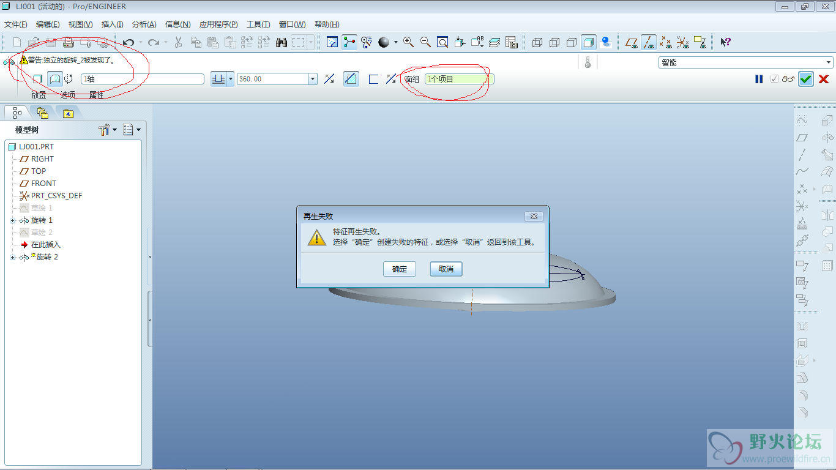The width and height of the screenshot is (836, 470).
Task: Click the glasses Preview icon
Action: click(x=788, y=79)
